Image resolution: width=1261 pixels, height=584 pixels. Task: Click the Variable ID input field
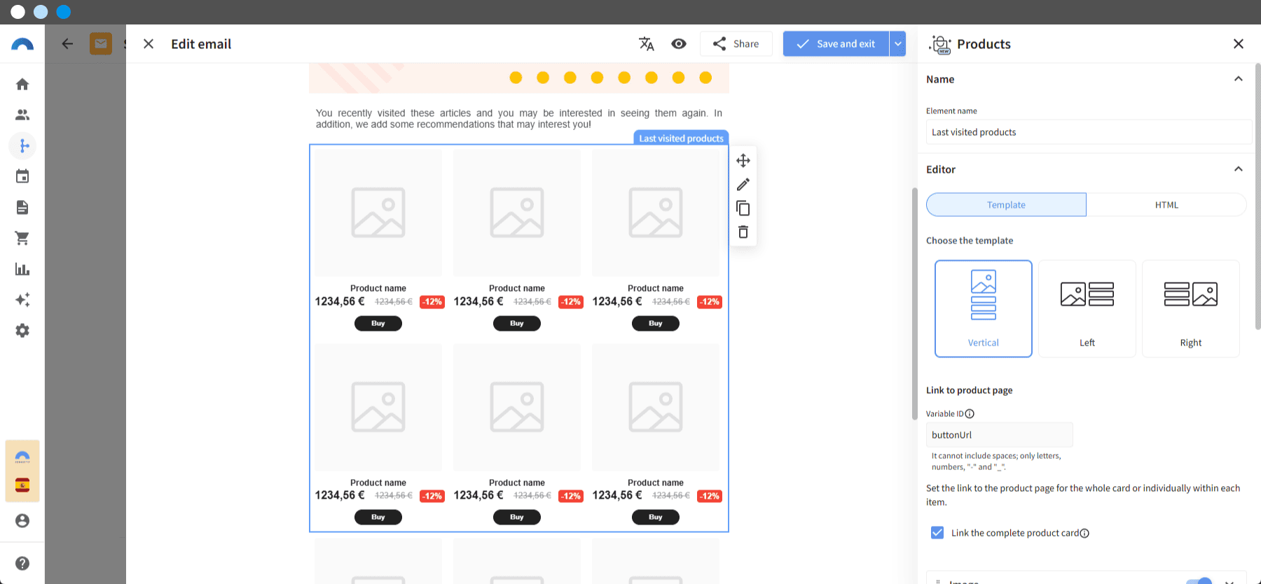click(999, 435)
